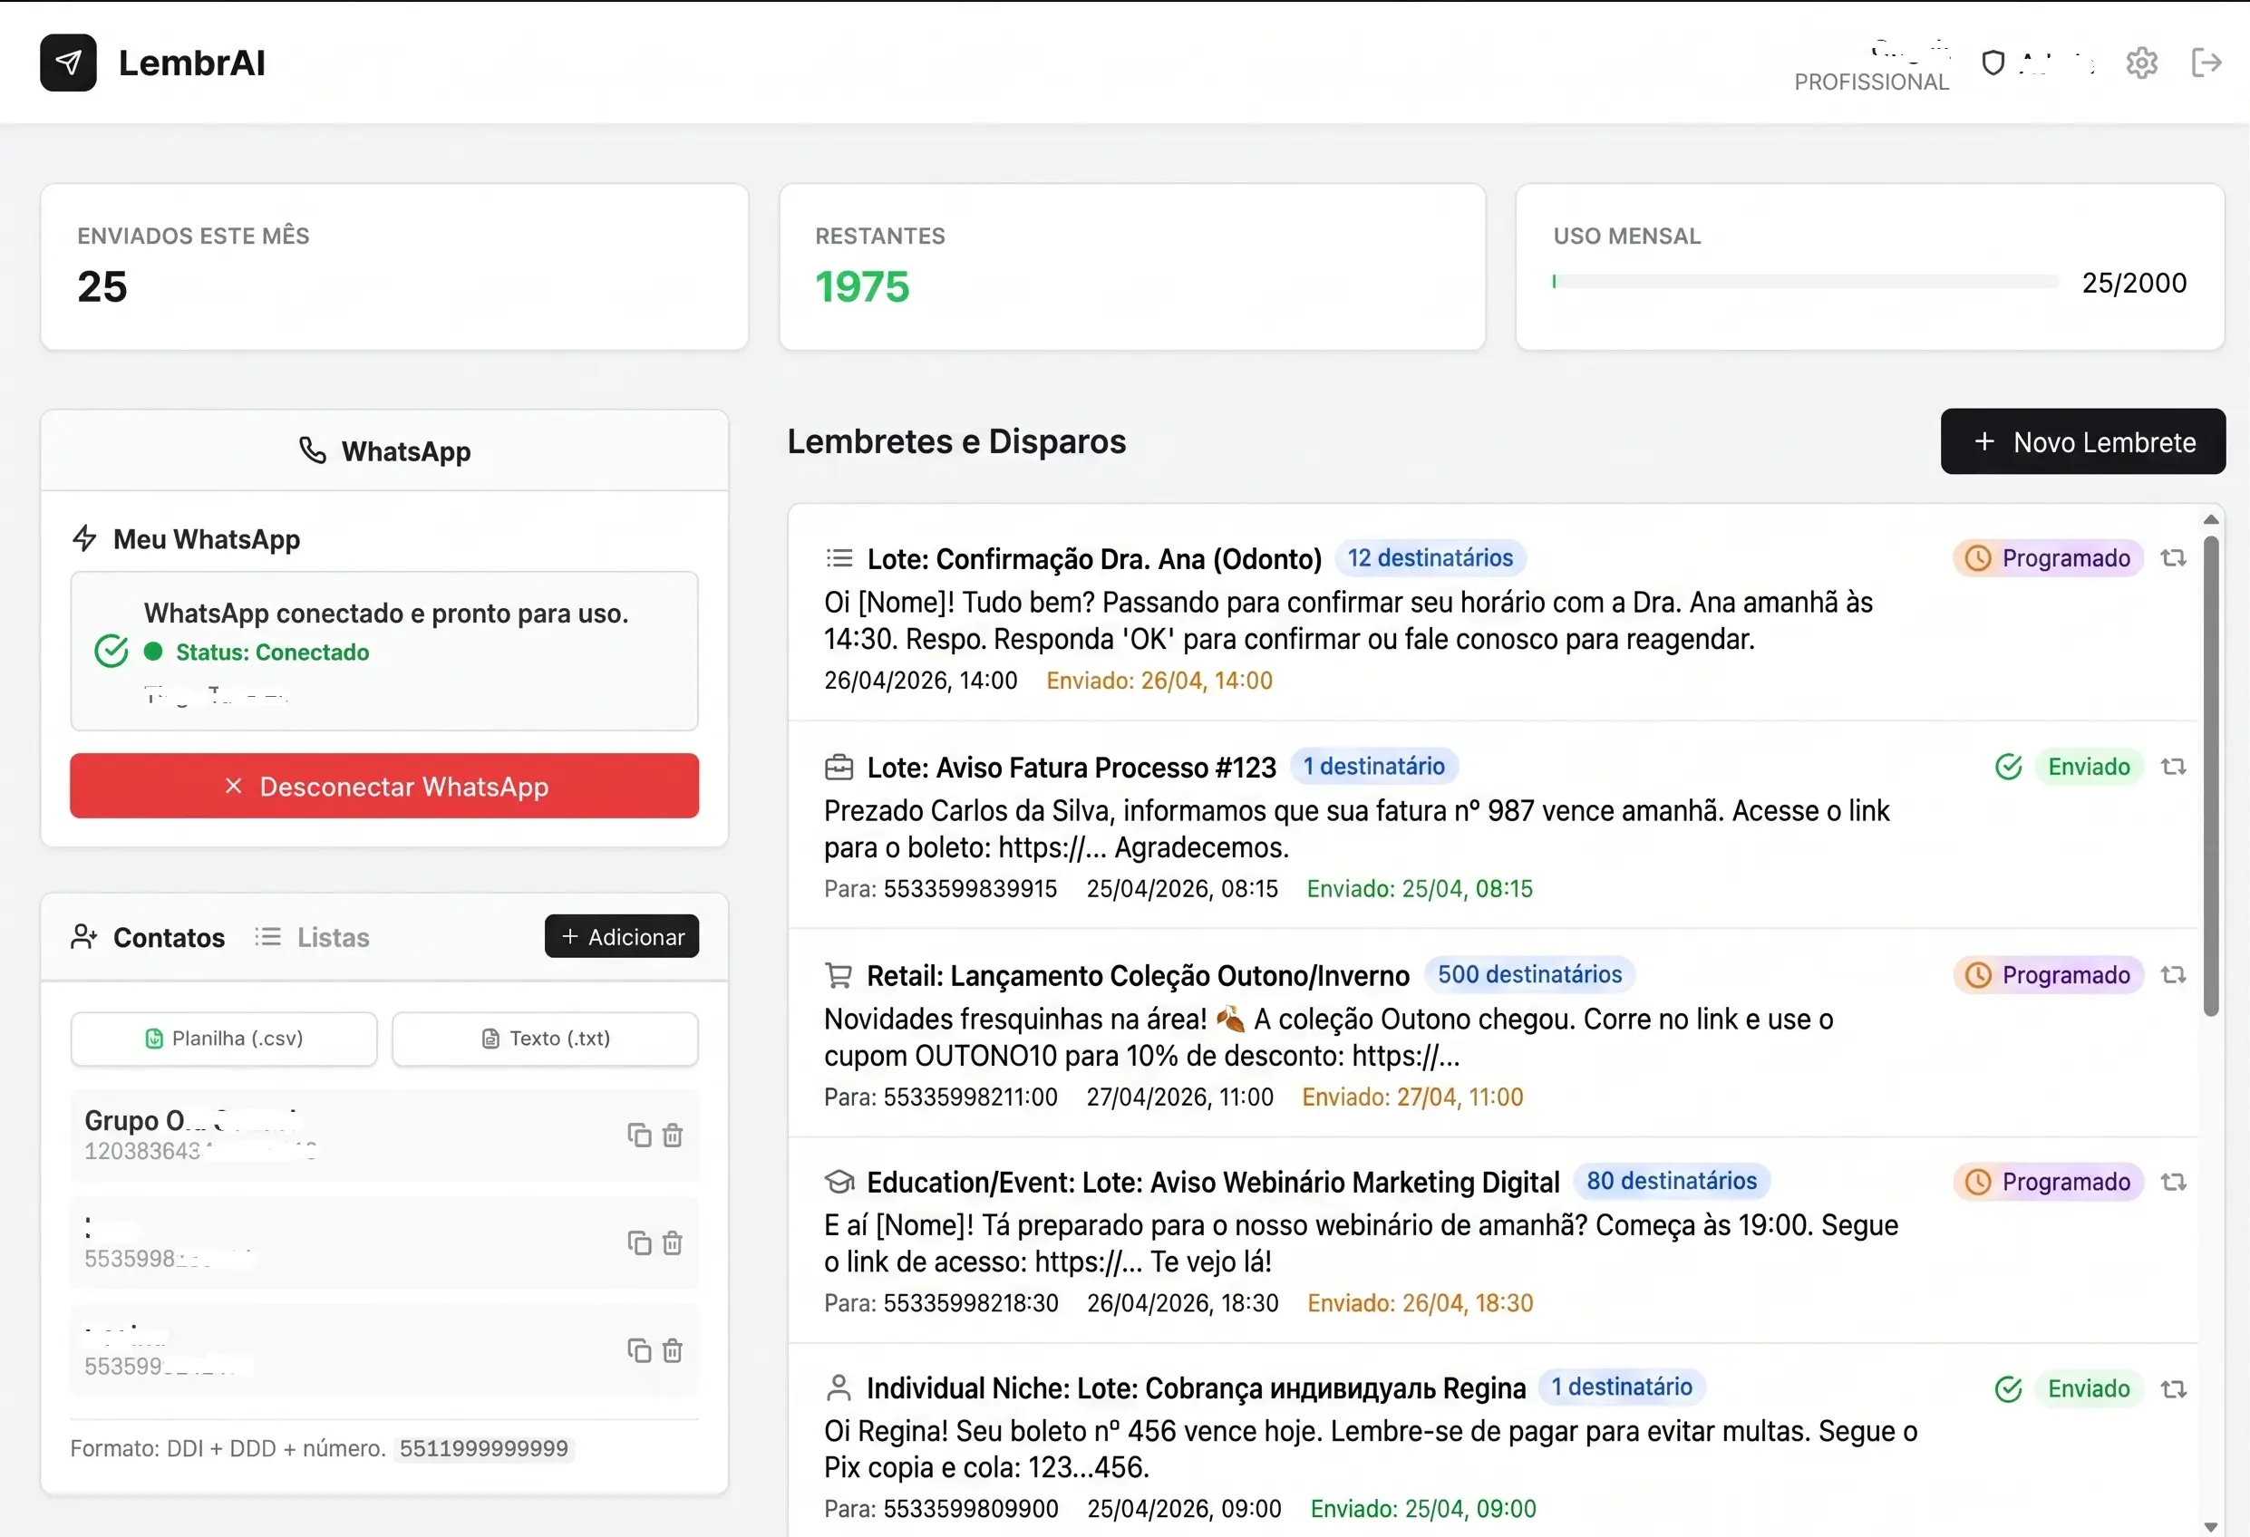The image size is (2250, 1537).
Task: Click the green connected check icon
Action: [x=112, y=652]
